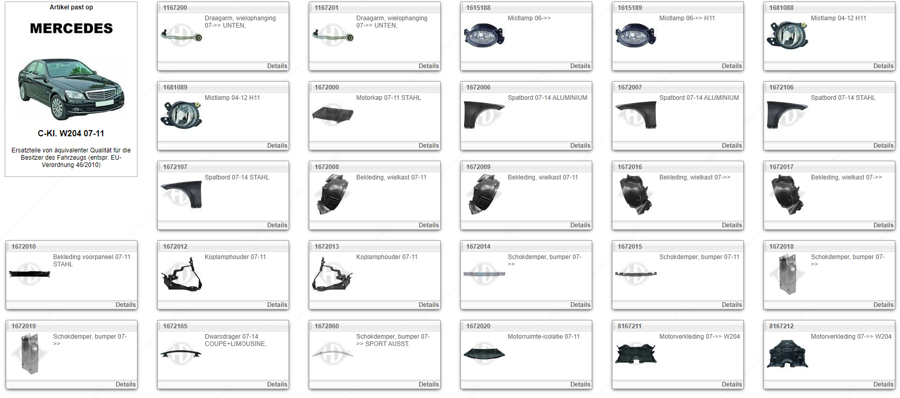The image size is (900, 398).
Task: View Details of Mistlamp 1615189
Action: [x=732, y=66]
